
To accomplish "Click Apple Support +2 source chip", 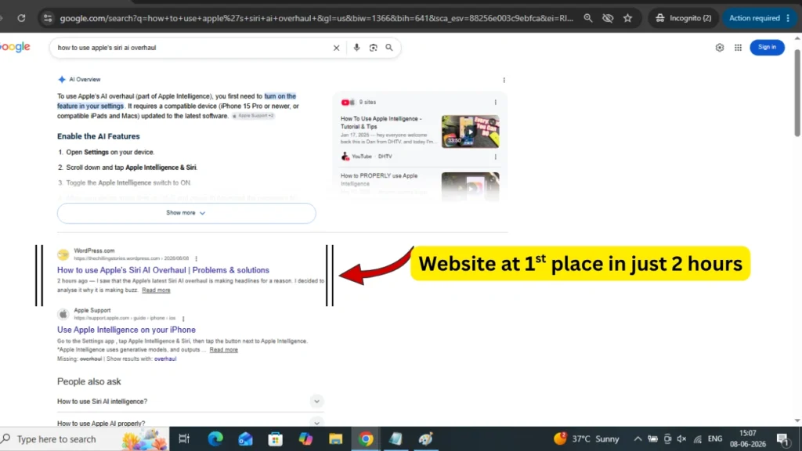I will click(253, 116).
